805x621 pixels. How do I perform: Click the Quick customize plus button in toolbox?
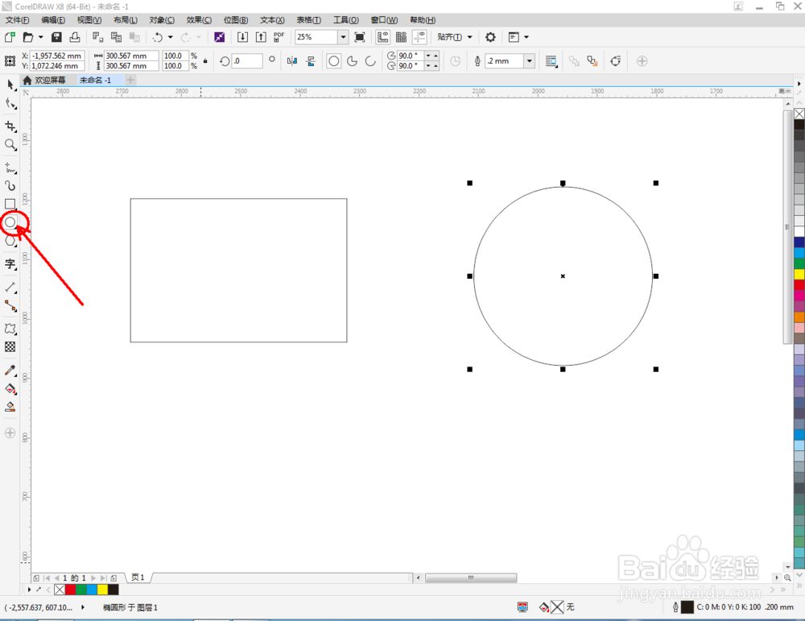(10, 433)
